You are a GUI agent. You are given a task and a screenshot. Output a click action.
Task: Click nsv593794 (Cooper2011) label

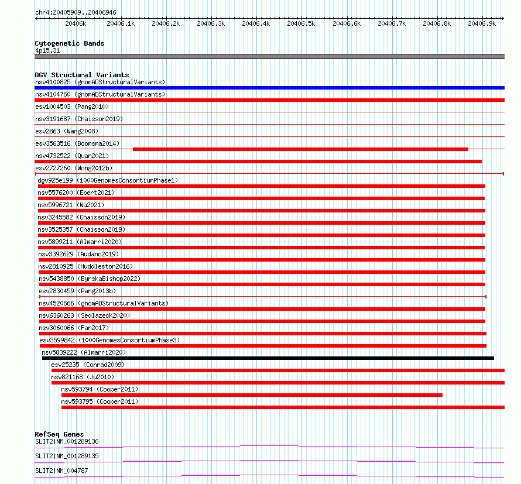(x=100, y=389)
